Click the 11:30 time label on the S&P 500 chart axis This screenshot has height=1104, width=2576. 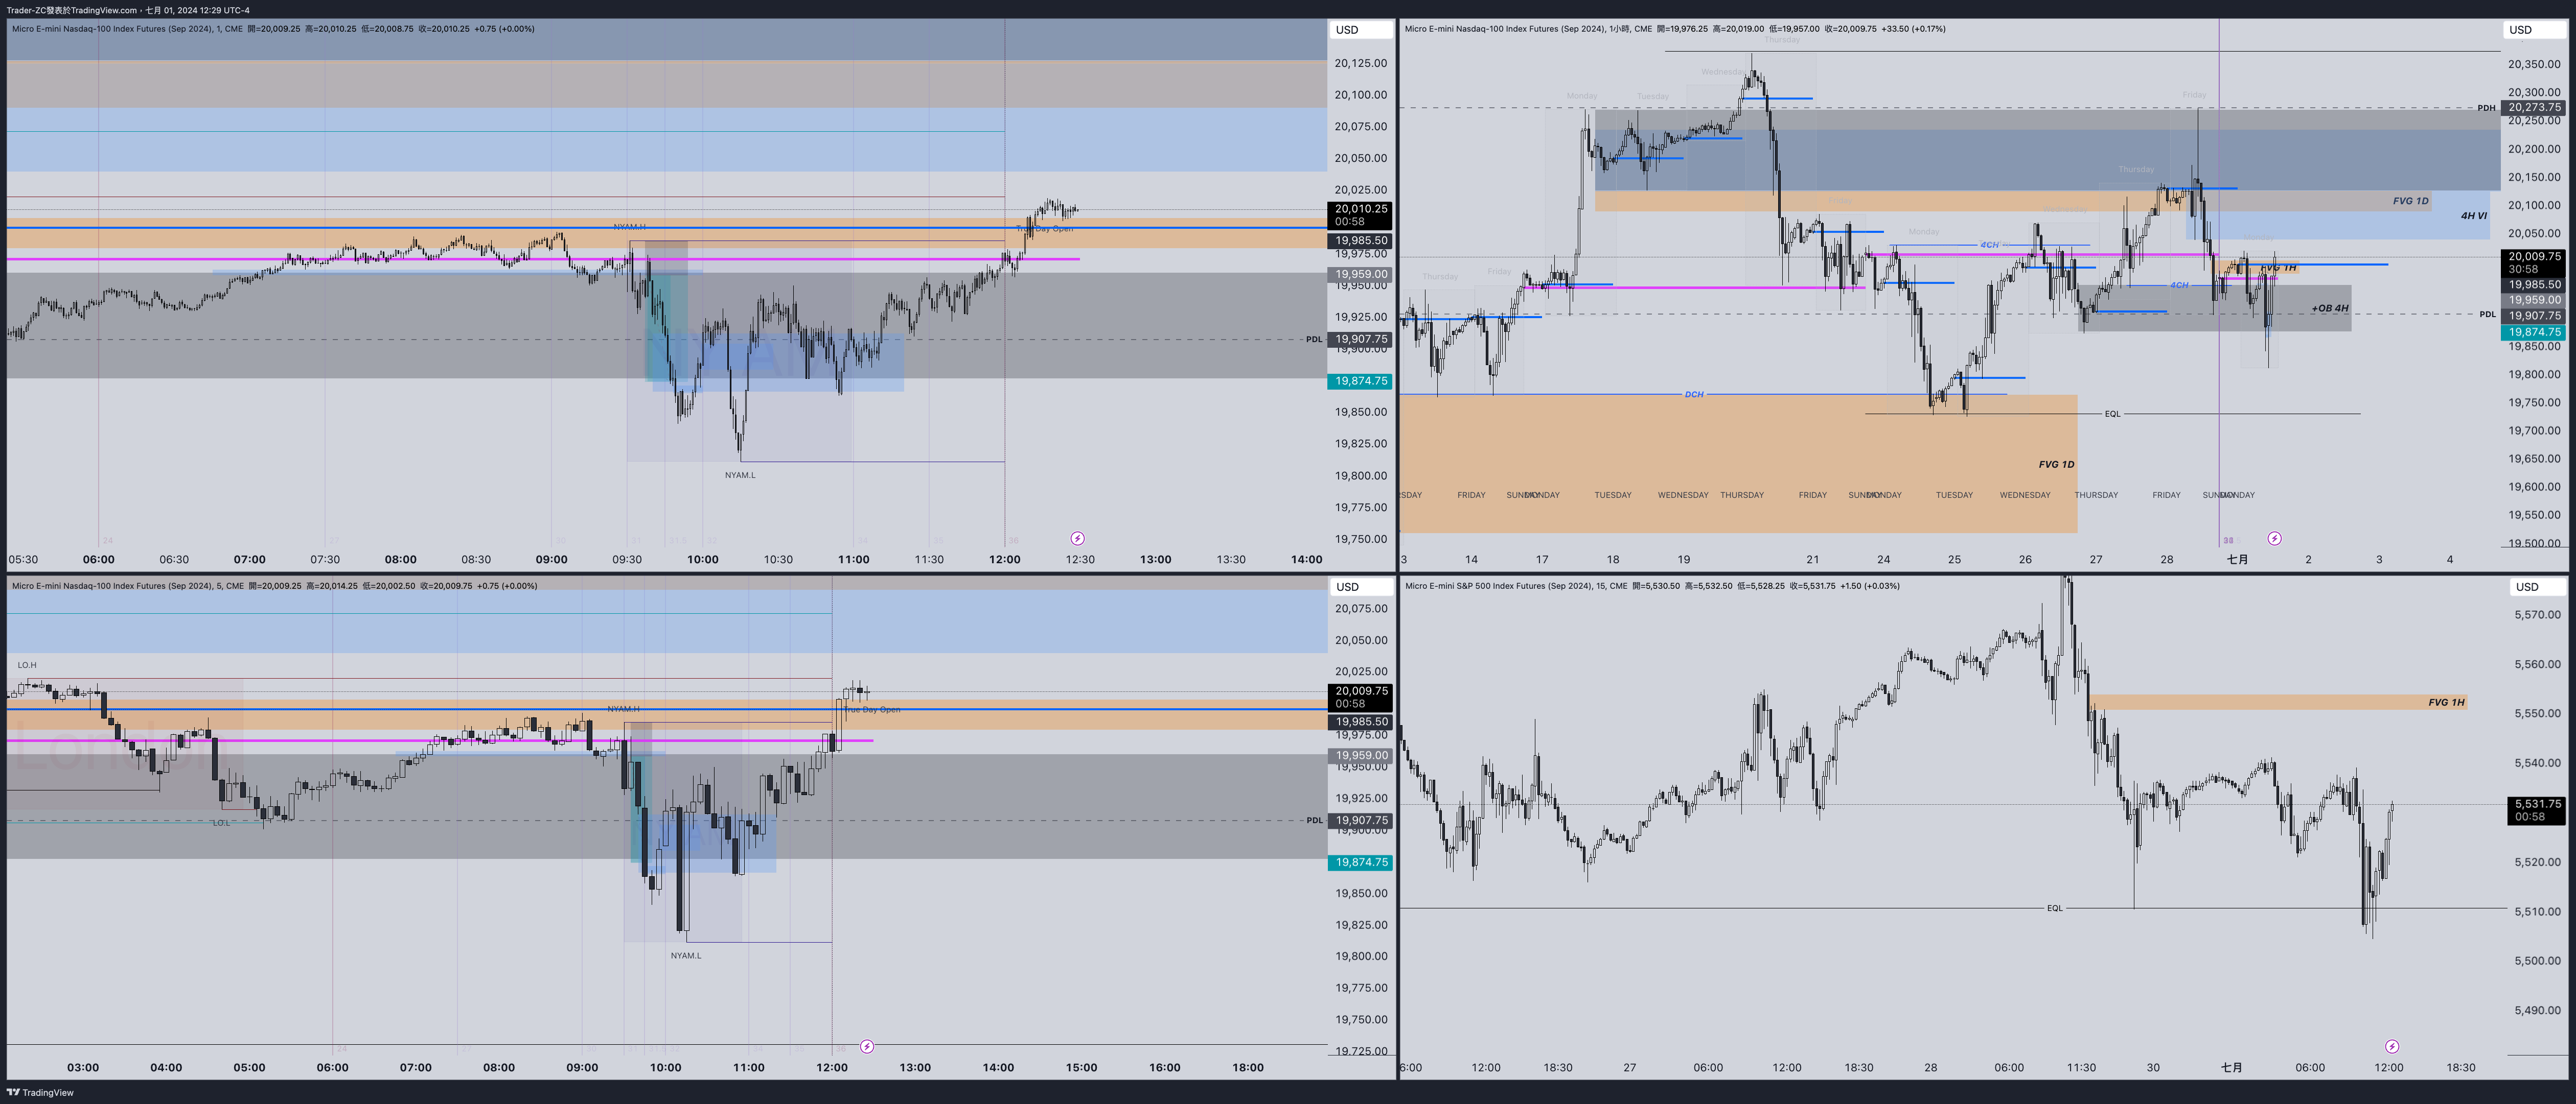coord(2081,1067)
